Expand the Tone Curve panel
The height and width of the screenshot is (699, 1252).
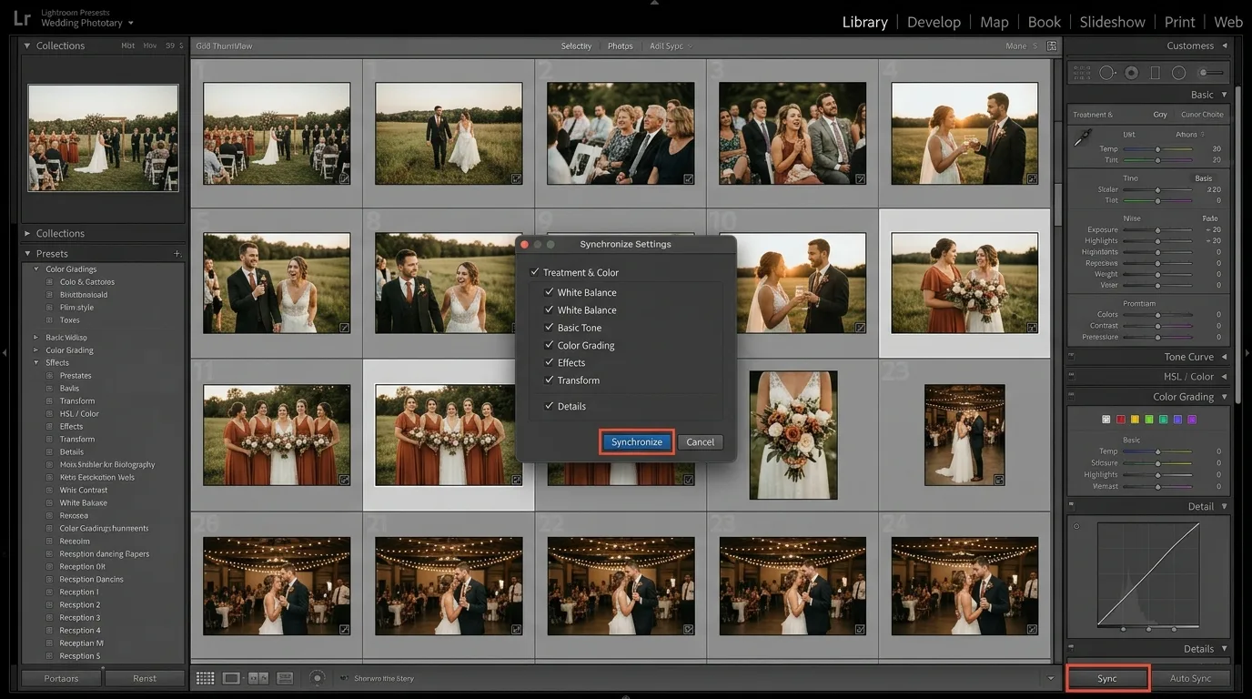pos(1225,357)
